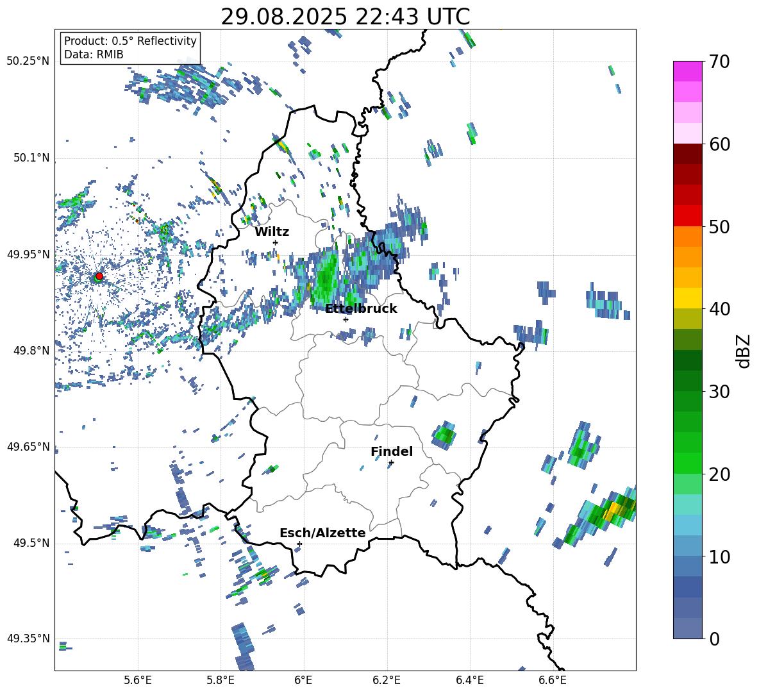Screen dimensions: 759x693
Task: Click the 49.8°N latitude label
Action: click(31, 351)
